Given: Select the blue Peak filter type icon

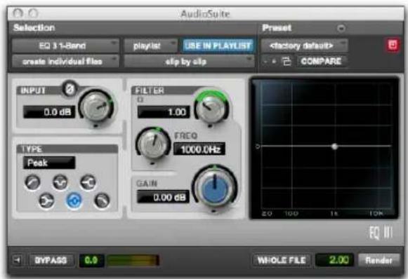Looking at the screenshot, I should coord(74,200).
